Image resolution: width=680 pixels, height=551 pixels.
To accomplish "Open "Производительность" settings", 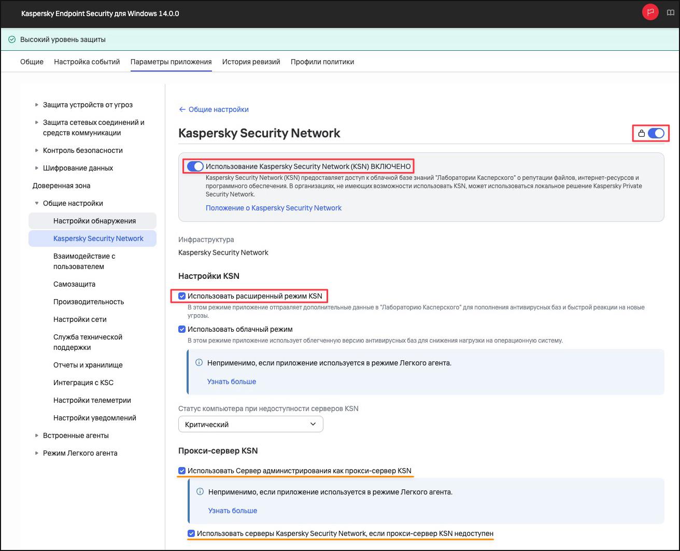I will (89, 302).
